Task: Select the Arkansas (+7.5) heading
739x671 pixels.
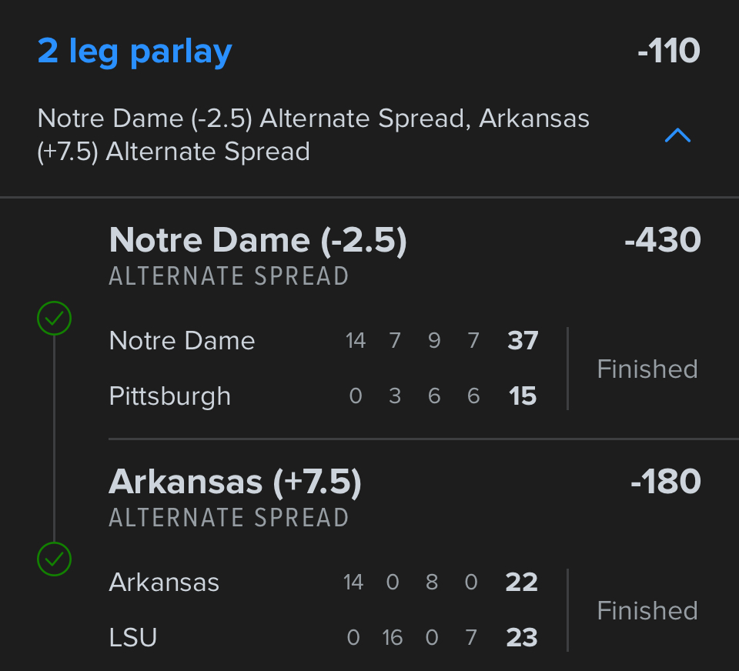Action: [x=235, y=482]
